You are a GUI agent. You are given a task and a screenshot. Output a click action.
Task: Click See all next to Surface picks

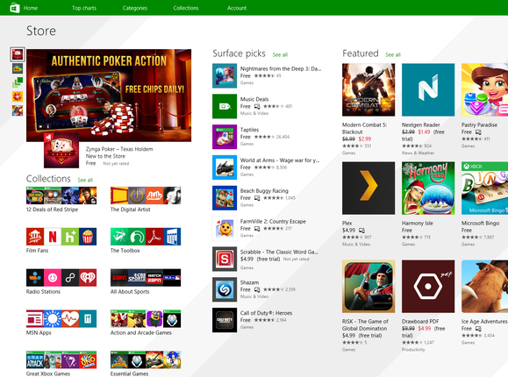[x=280, y=54]
